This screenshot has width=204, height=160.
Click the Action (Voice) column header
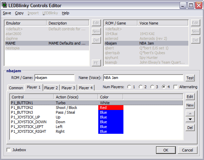(76, 97)
